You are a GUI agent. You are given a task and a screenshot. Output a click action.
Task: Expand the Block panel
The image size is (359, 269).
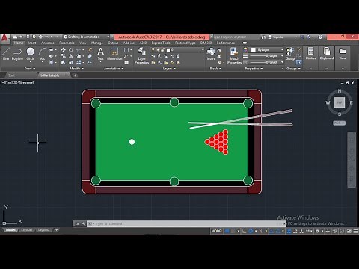(215, 69)
